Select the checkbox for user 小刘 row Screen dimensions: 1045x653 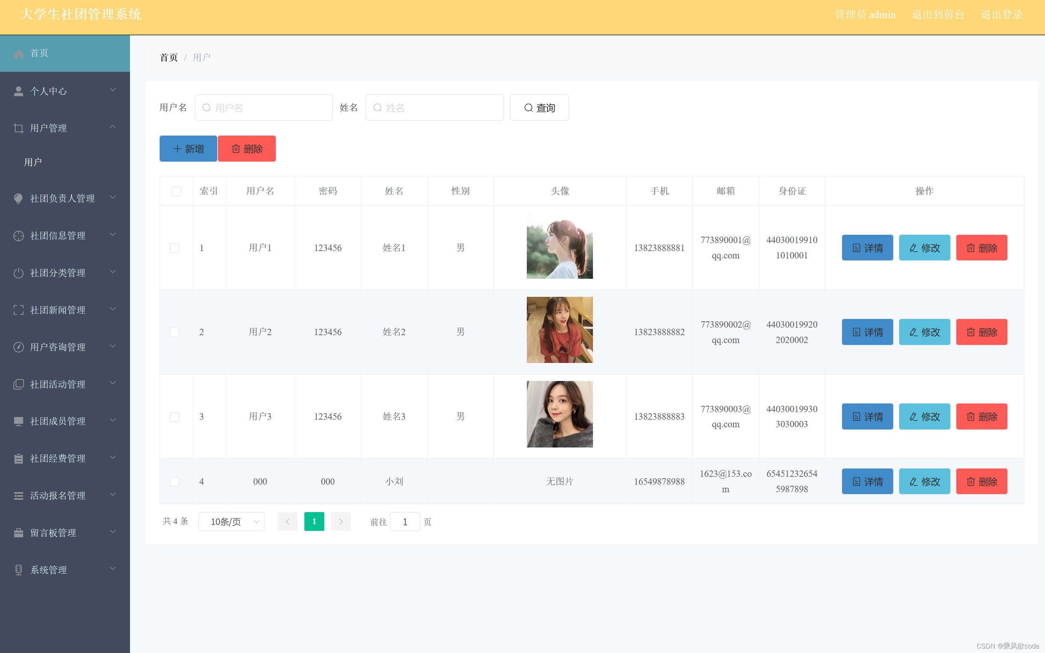174,482
